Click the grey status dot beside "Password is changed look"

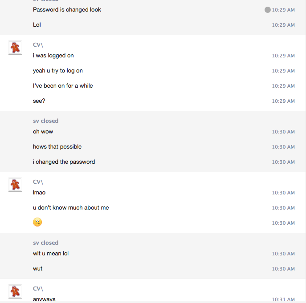tap(267, 10)
